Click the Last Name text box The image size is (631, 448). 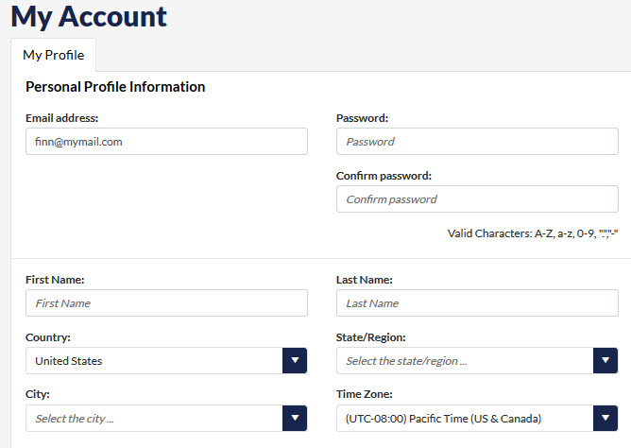coord(477,302)
